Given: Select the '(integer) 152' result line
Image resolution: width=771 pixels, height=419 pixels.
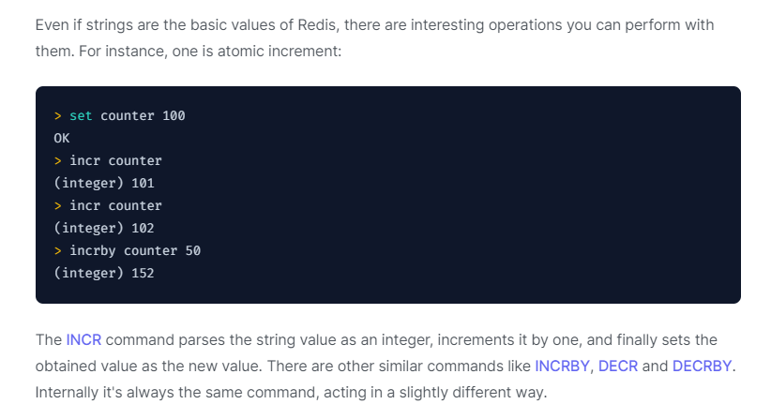Looking at the screenshot, I should tap(104, 273).
